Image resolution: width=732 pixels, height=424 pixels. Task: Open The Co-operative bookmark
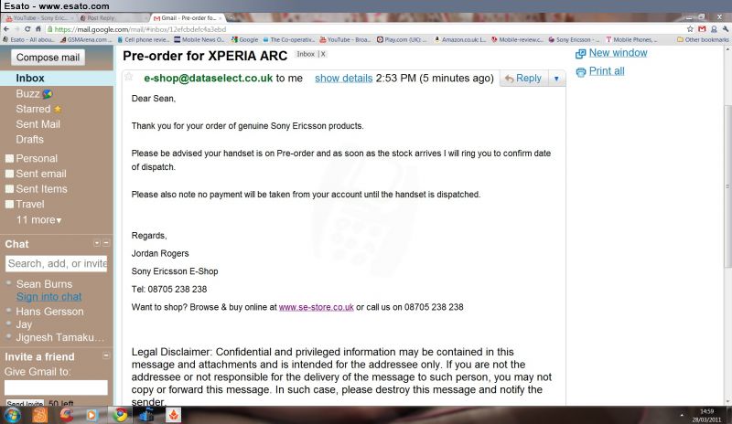(x=289, y=39)
